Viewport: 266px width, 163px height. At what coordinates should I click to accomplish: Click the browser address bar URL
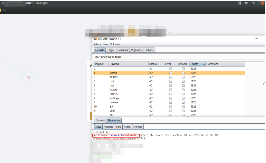25,3
